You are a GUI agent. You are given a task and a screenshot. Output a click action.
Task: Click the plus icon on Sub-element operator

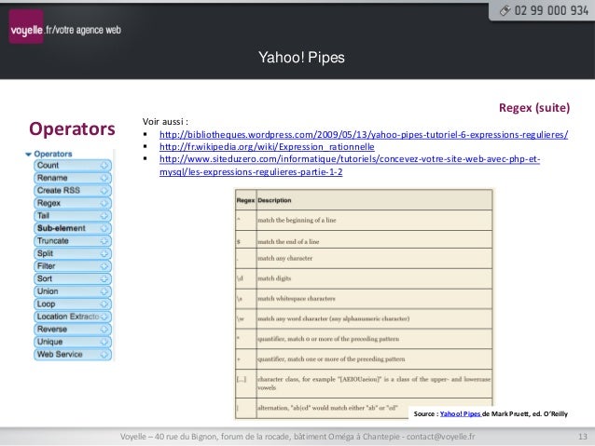point(104,228)
